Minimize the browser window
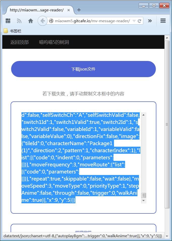Screen dimensions: 172x241 [x=144, y=6]
